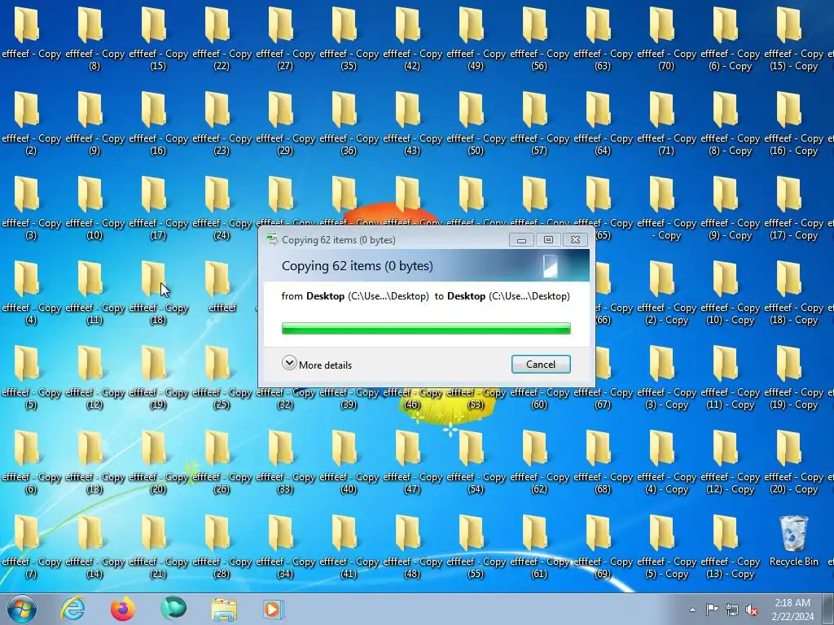Select folder 'effeef - Copy (13) - Copy'

click(730, 546)
